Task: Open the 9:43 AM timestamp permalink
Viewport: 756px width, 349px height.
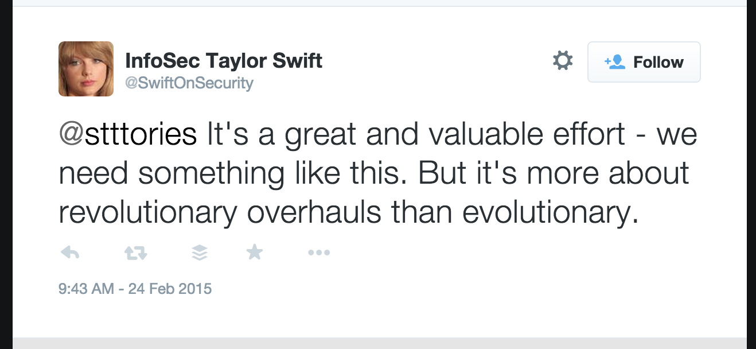Action: [x=86, y=288]
